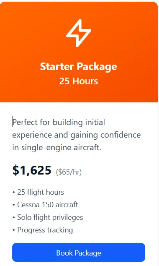Click the text single-engine aircraft
The height and width of the screenshot is (266, 159).
61,147
